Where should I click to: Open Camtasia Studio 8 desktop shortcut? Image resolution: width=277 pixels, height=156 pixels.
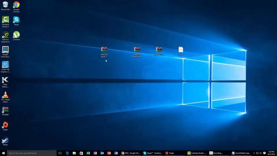[x=5, y=22]
